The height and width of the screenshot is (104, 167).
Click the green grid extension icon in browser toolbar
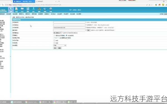tap(156, 5)
